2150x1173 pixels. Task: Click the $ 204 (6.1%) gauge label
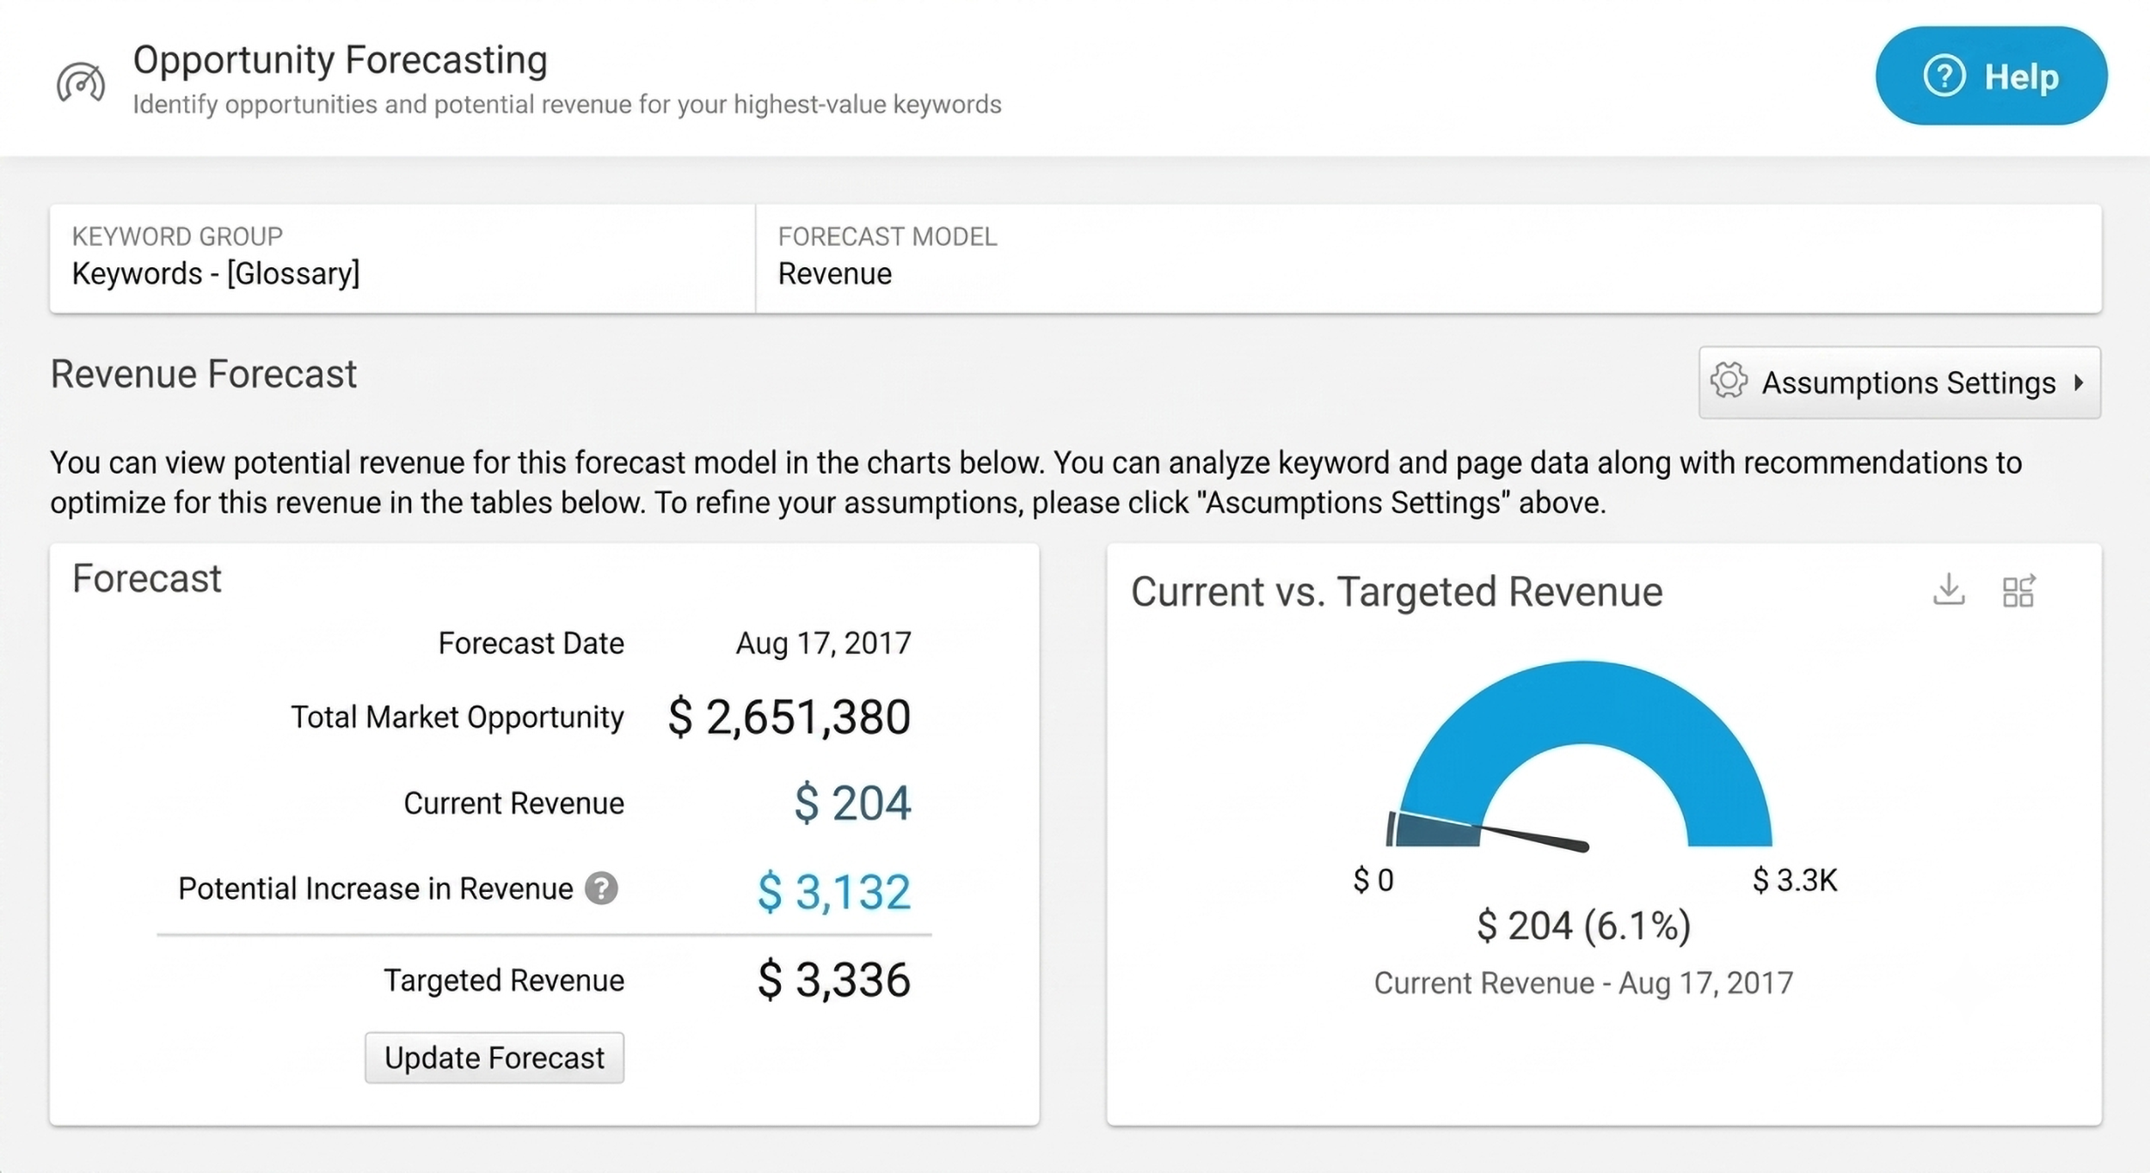[1584, 926]
